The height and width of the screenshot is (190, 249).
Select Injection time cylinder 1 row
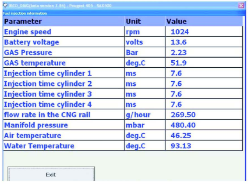pyautogui.click(x=123, y=73)
